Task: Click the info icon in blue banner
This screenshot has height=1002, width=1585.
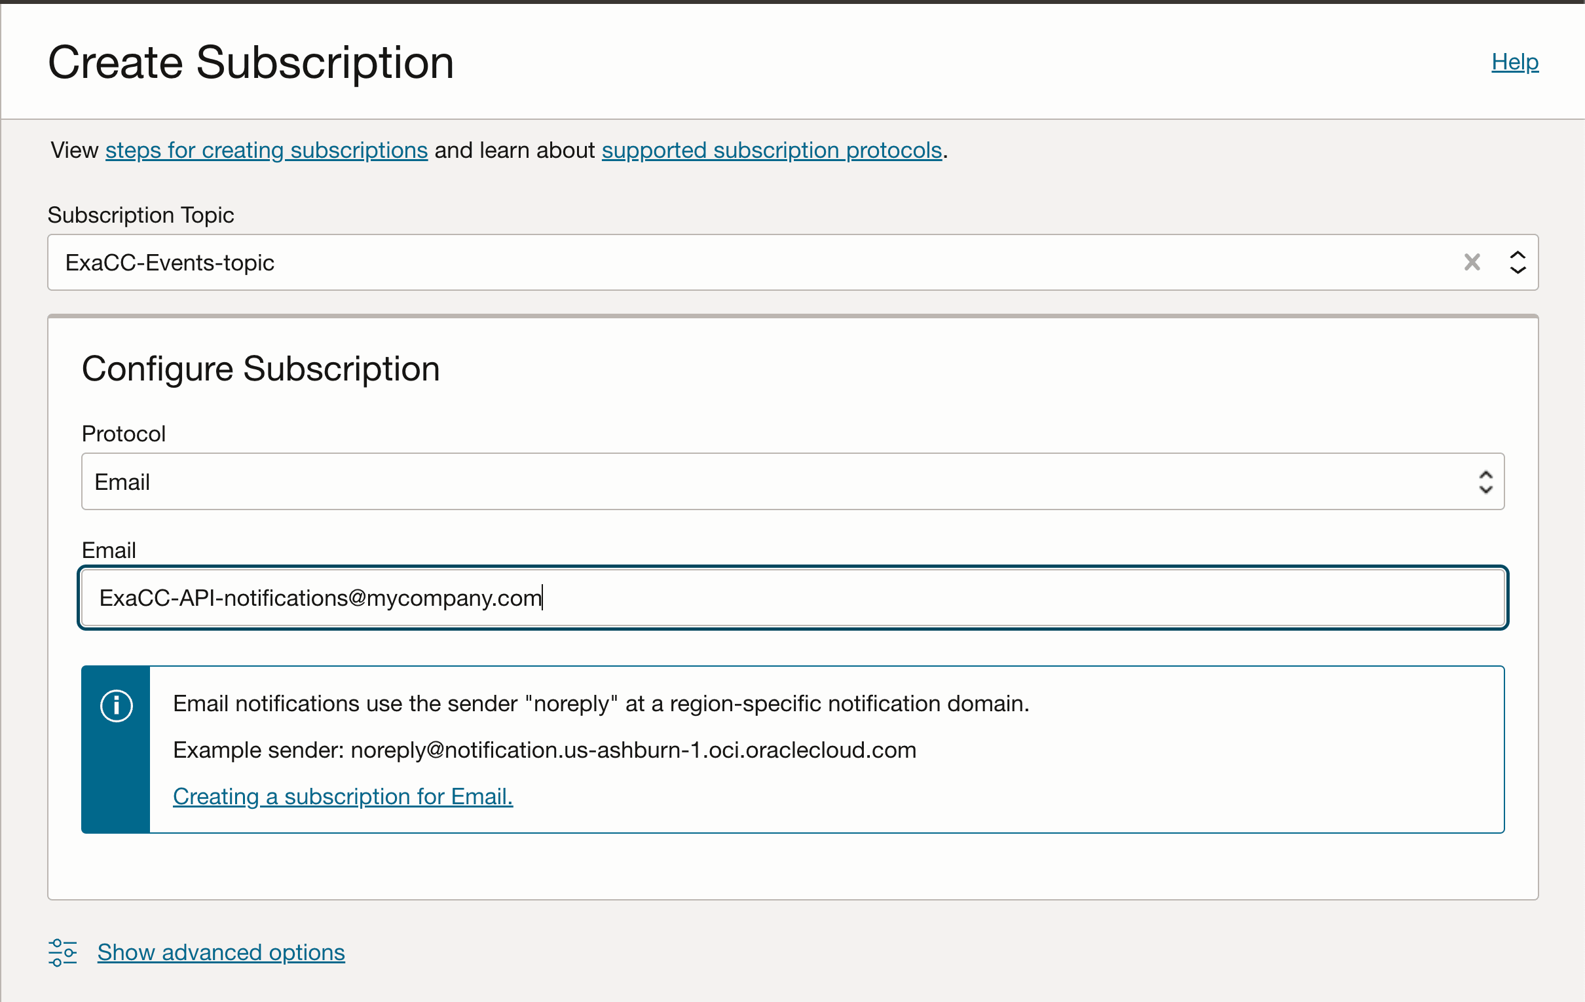Action: tap(117, 706)
